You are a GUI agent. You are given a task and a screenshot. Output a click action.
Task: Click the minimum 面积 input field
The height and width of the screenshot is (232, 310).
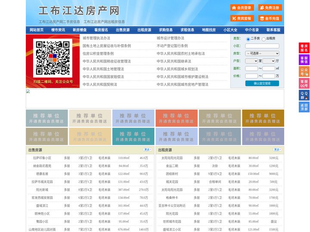pyautogui.click(x=251, y=68)
